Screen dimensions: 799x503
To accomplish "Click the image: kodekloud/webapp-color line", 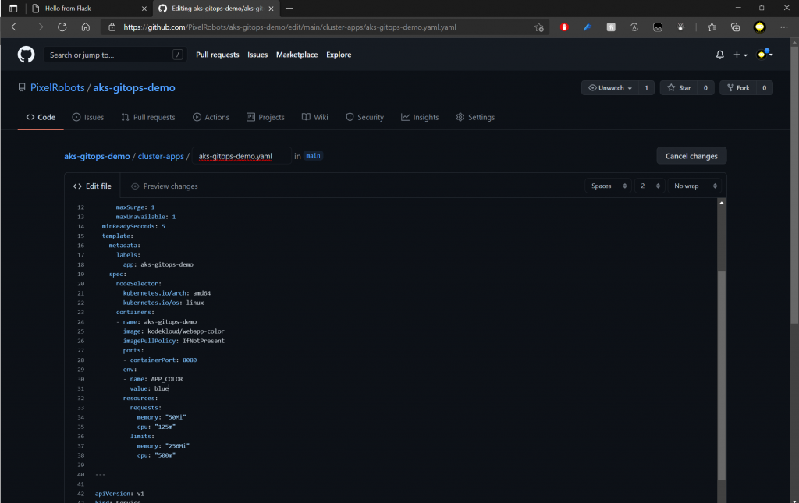I will [174, 331].
